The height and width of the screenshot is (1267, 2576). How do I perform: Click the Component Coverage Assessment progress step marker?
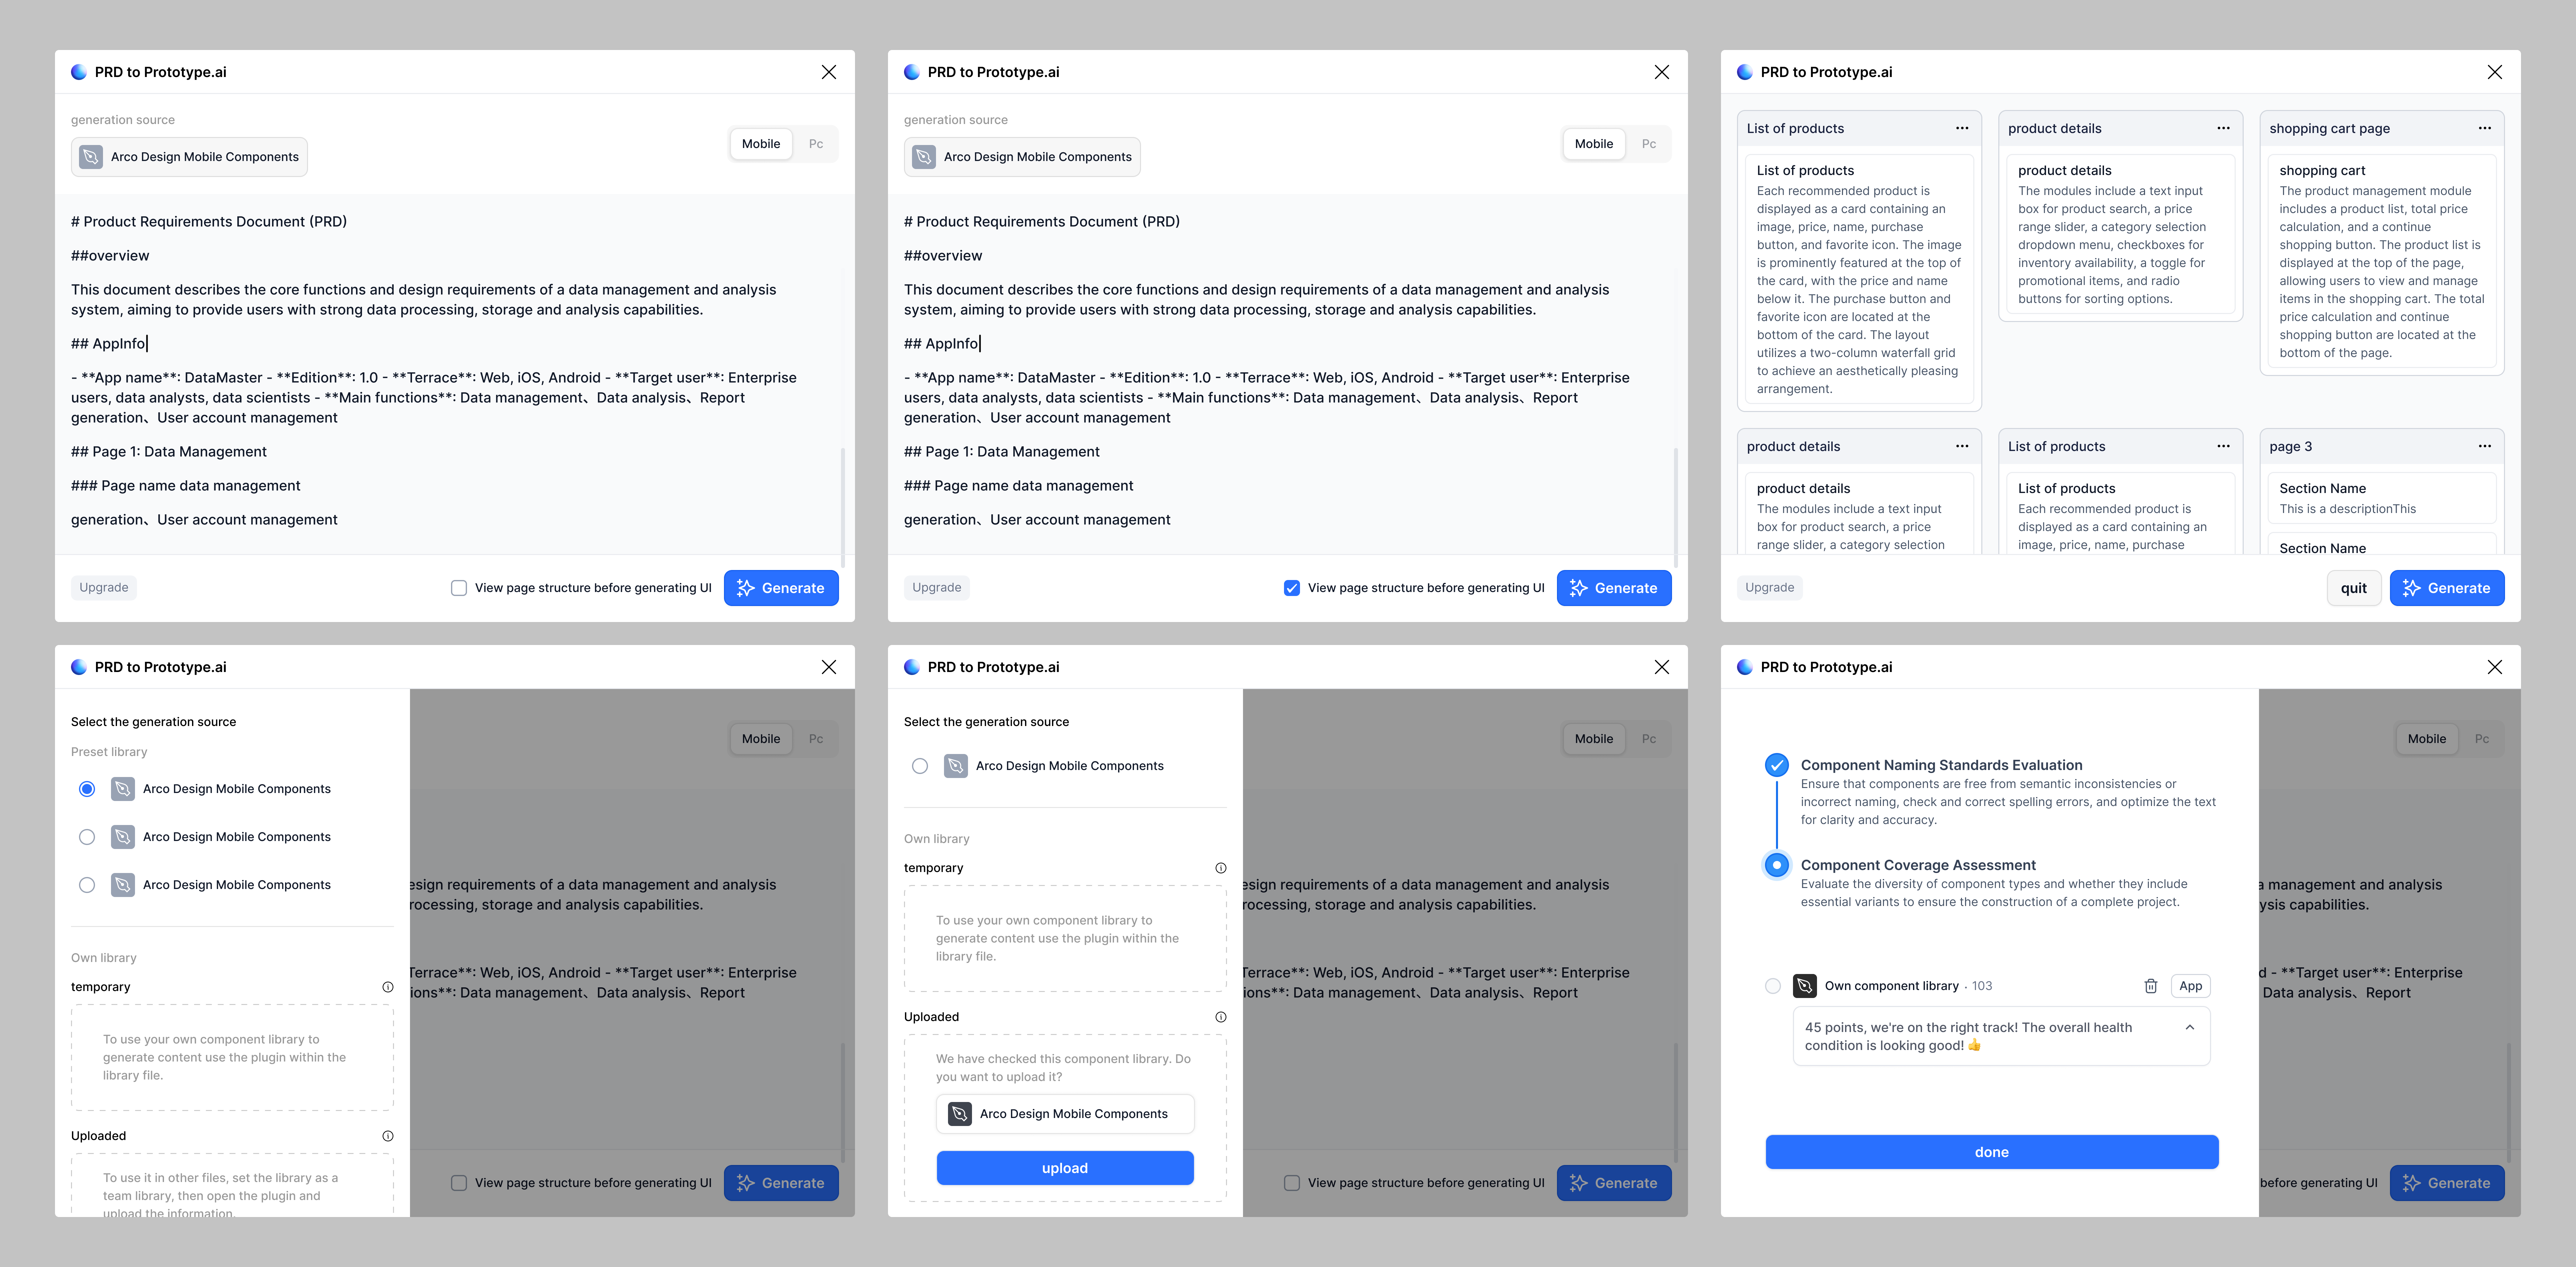pyautogui.click(x=1776, y=865)
